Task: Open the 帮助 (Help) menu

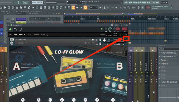Action: coord(157,2)
